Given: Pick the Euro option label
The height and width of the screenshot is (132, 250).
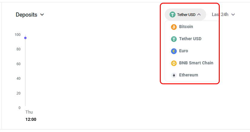Looking at the screenshot, I should click(183, 51).
